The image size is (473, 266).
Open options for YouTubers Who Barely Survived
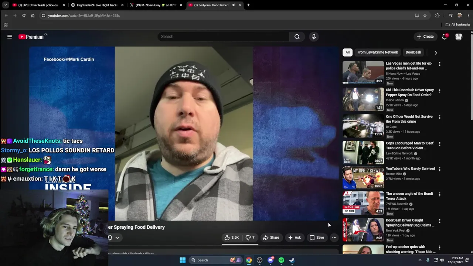tap(439, 169)
